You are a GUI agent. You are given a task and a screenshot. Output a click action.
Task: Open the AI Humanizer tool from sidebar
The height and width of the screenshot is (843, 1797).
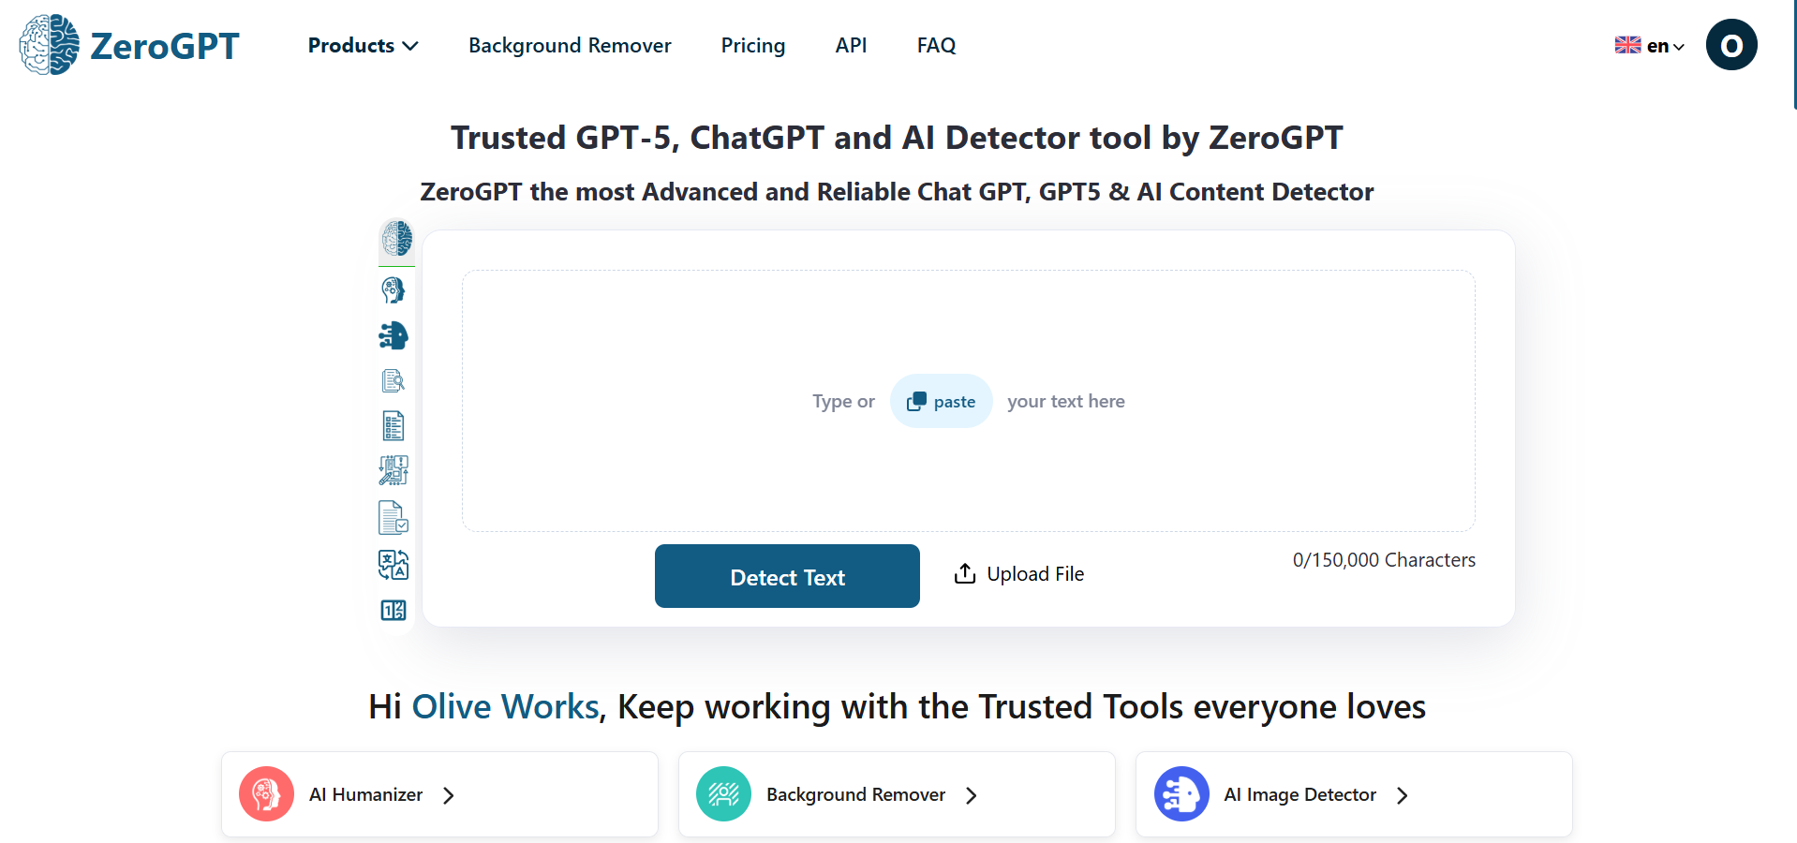pyautogui.click(x=393, y=289)
